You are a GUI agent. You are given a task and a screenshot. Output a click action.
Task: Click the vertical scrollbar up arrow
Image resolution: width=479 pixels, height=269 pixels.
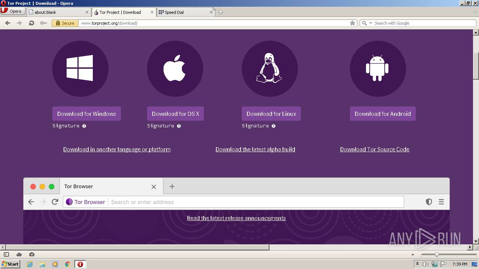pyautogui.click(x=476, y=32)
